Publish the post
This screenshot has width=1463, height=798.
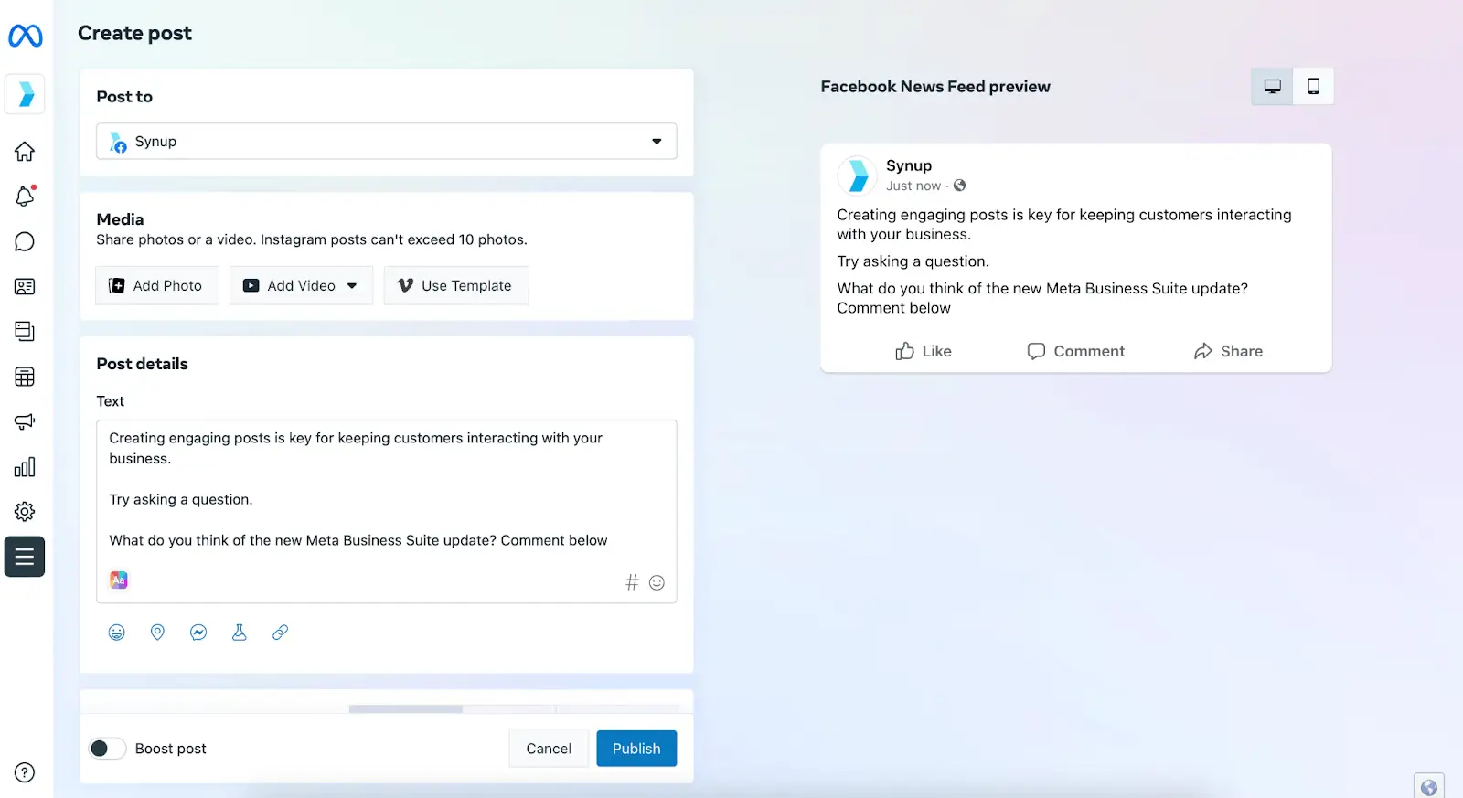pos(636,749)
